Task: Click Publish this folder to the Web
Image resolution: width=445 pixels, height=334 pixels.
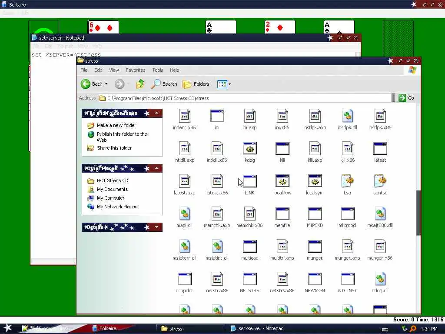Action: pyautogui.click(x=122, y=137)
